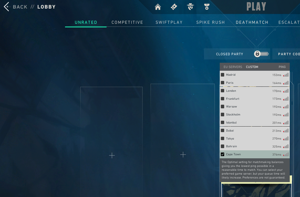The height and width of the screenshot is (197, 300).
Task: Click Paris signal strength icon
Action: [x=286, y=83]
